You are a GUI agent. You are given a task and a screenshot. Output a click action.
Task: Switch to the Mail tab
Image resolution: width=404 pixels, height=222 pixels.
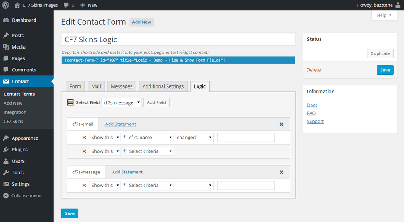pos(96,86)
